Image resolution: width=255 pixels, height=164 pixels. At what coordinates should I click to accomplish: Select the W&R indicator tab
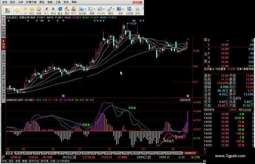tap(69, 153)
